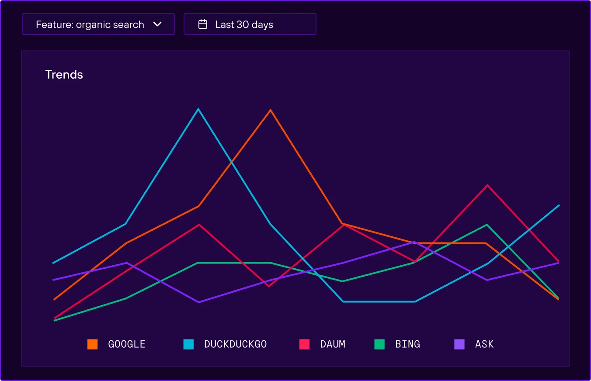Click the calendar icon in the date selector
This screenshot has height=381, width=591.
click(x=202, y=24)
